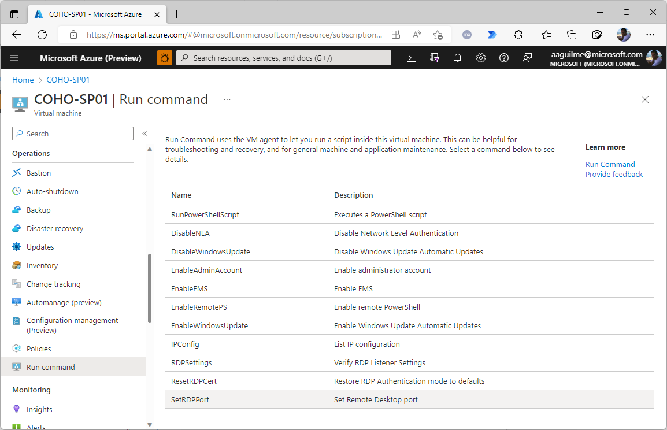
Task: Open the portal hamburger menu
Action: coord(15,58)
